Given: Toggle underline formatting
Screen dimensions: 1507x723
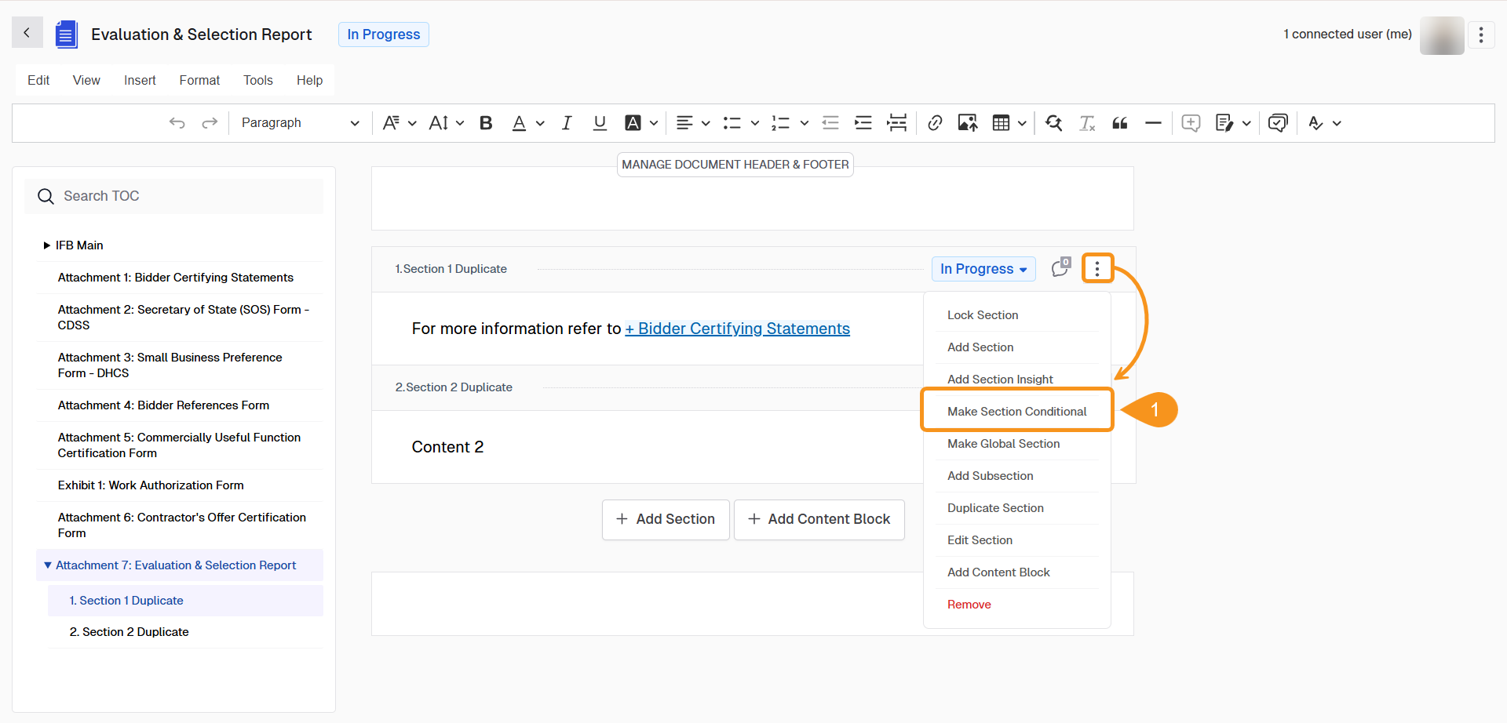Looking at the screenshot, I should 600,122.
